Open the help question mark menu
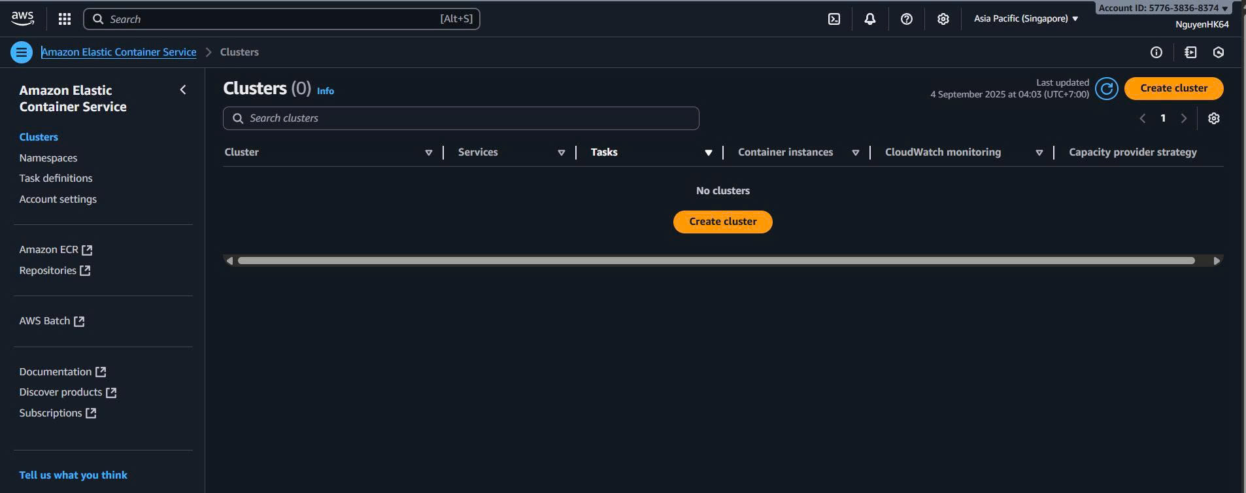Screen dimensions: 1246x493 click(907, 19)
